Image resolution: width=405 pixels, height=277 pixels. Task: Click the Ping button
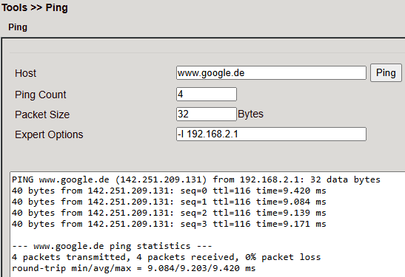386,73
